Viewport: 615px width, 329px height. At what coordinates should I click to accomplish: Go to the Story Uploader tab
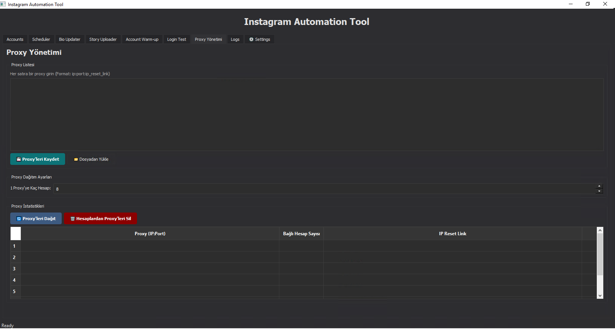tap(103, 39)
